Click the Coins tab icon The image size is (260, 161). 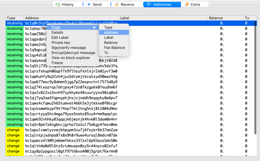(x=187, y=5)
